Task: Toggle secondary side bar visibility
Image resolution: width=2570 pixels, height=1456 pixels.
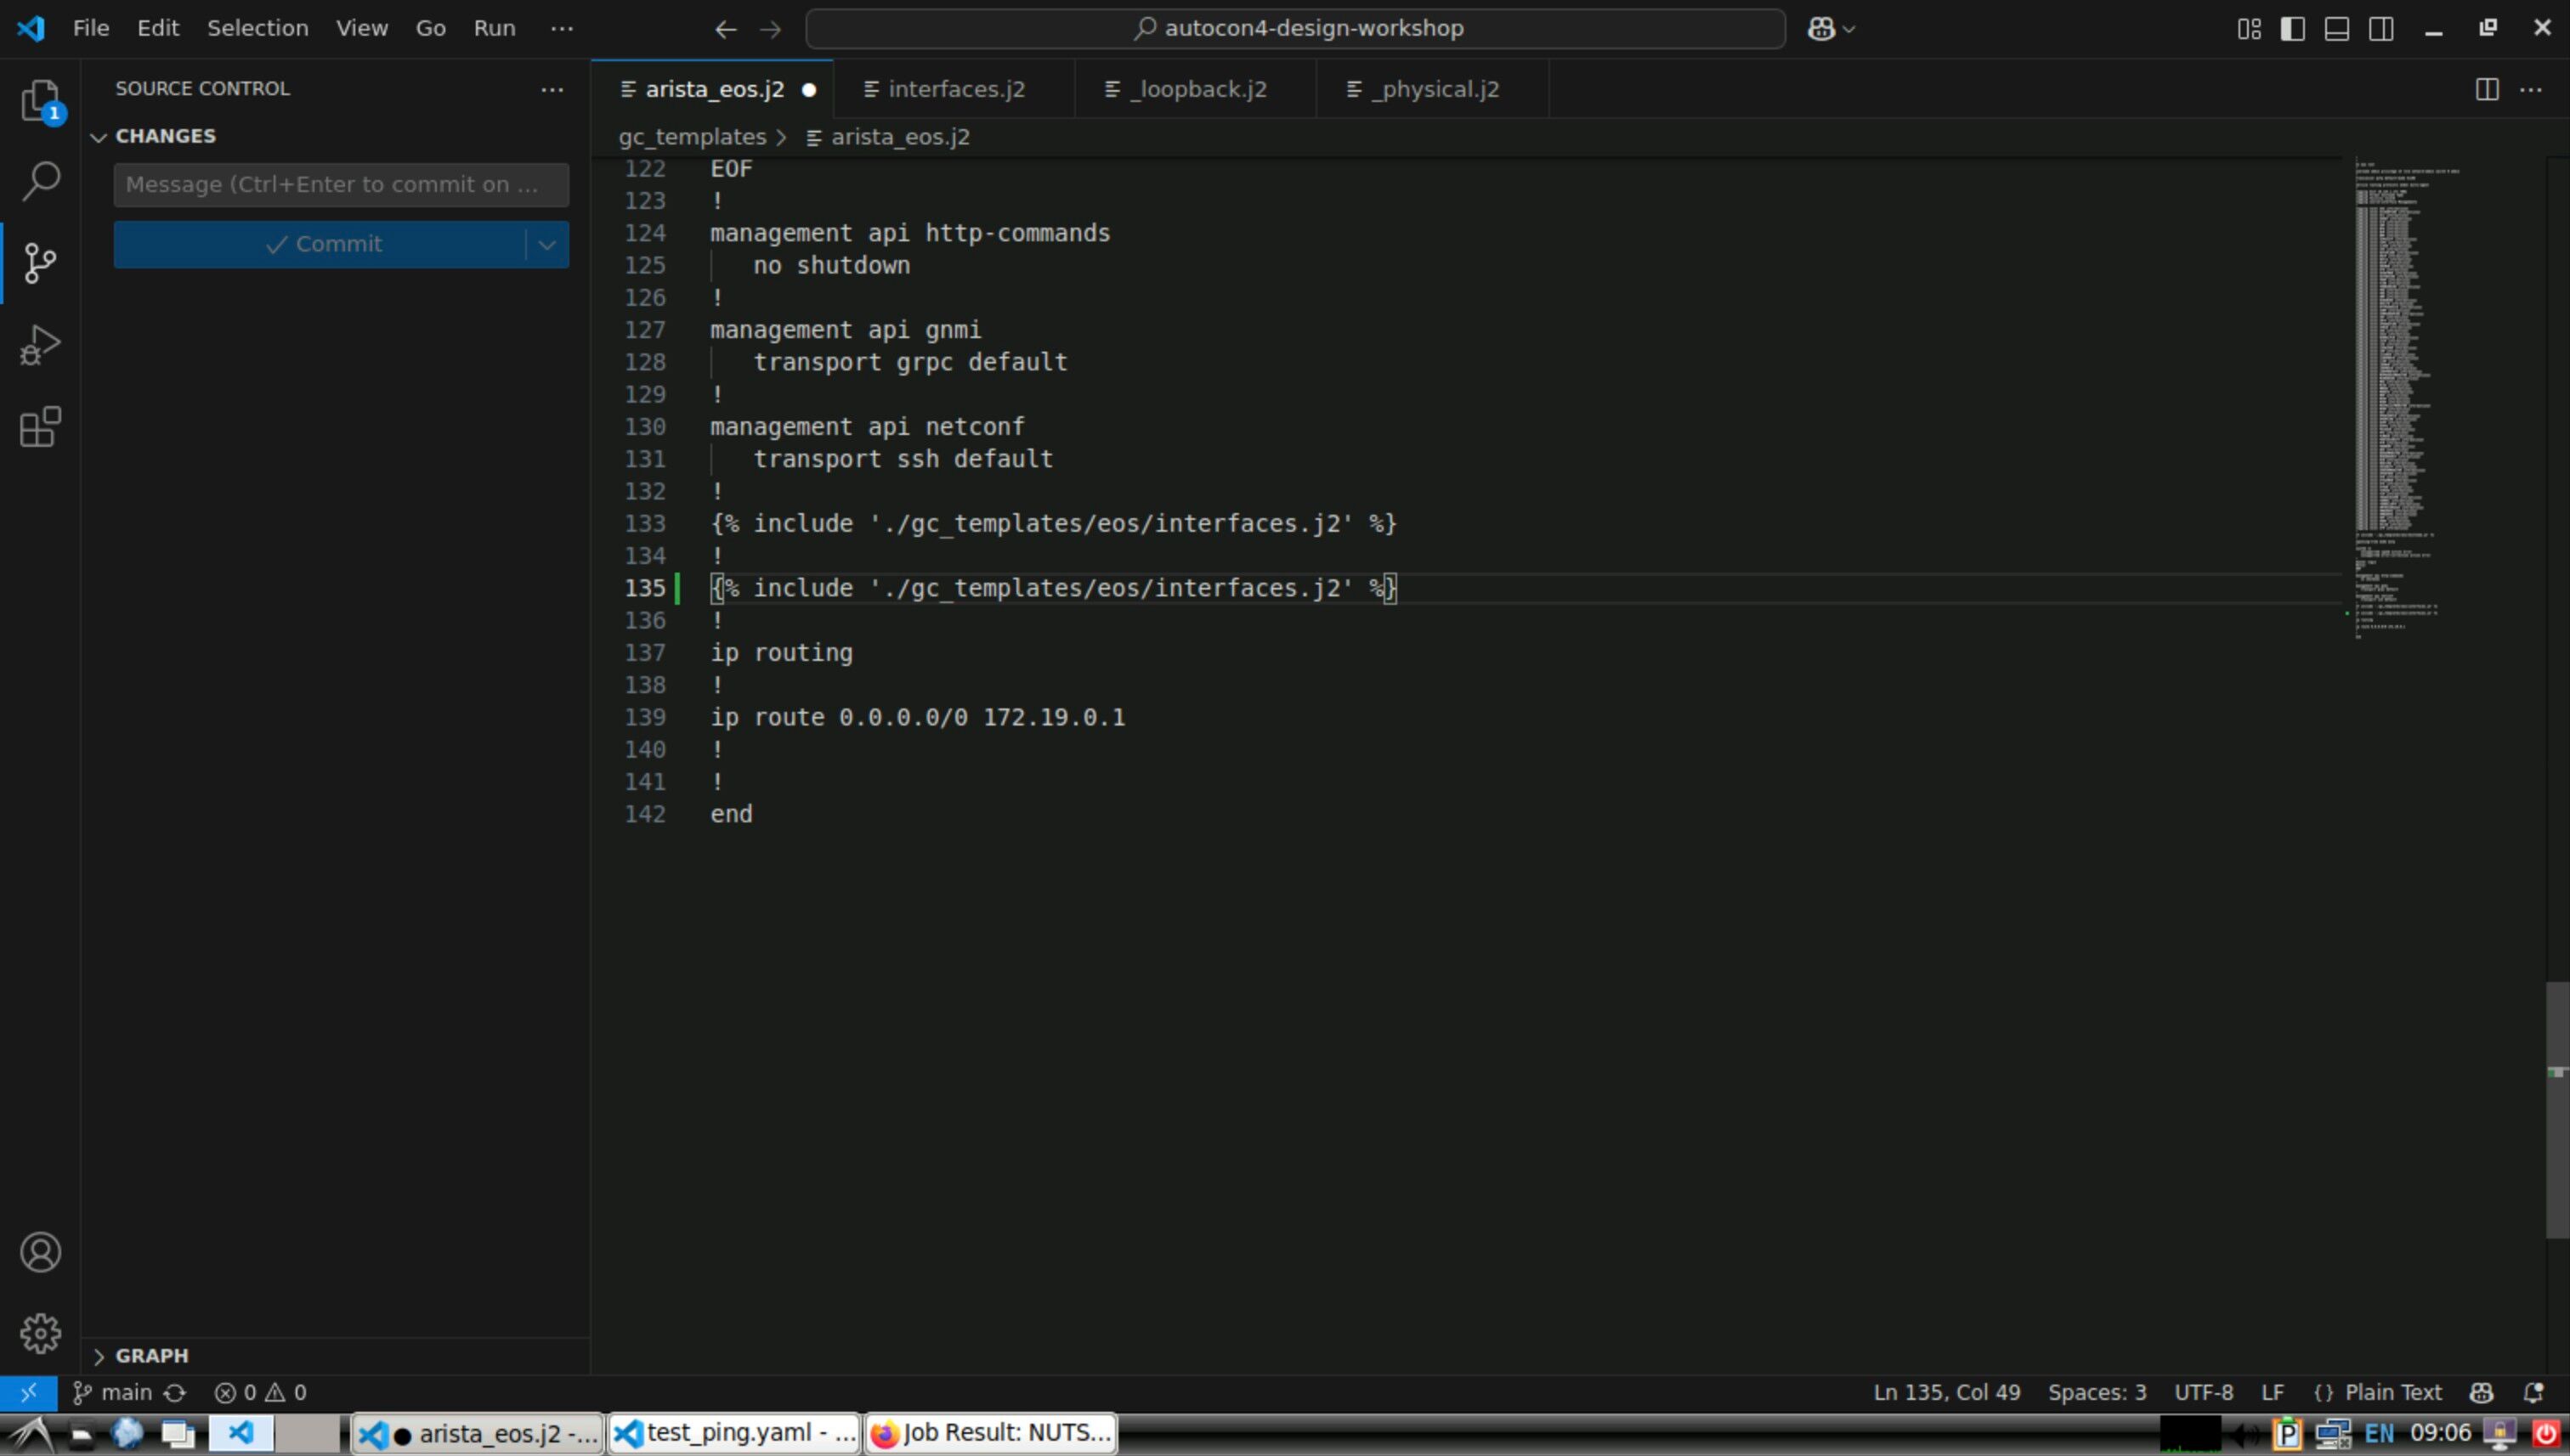Action: [x=2381, y=29]
